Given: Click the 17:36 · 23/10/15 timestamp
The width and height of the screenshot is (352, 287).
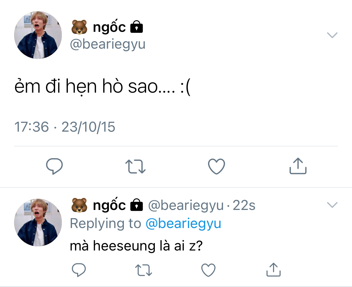Looking at the screenshot, I should pos(65,127).
